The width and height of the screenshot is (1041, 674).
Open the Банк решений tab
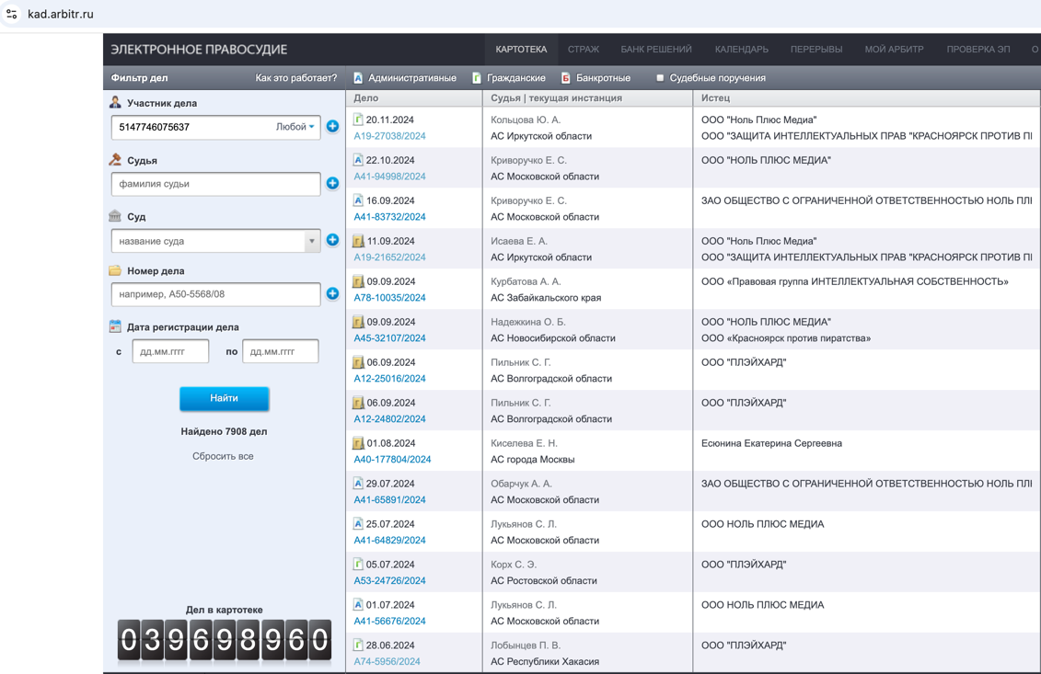pyautogui.click(x=656, y=49)
